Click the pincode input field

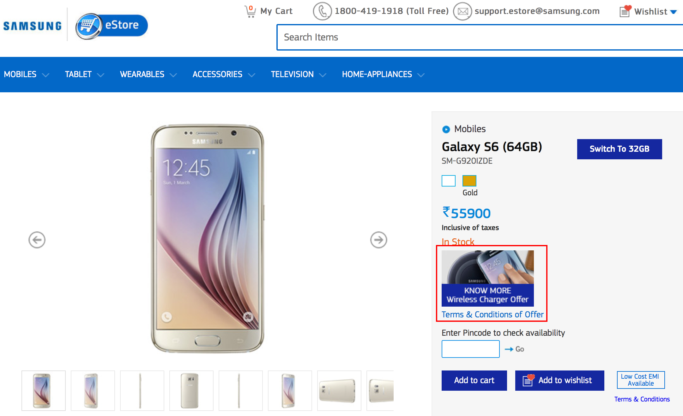tap(470, 349)
